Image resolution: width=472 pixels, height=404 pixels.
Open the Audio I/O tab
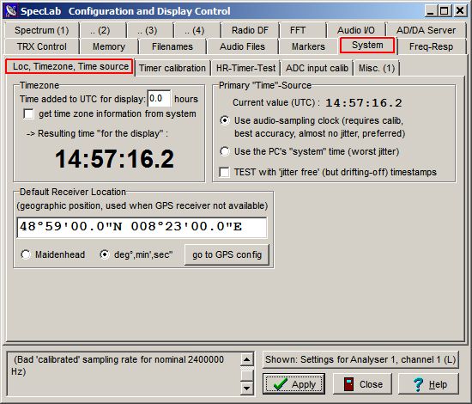356,30
